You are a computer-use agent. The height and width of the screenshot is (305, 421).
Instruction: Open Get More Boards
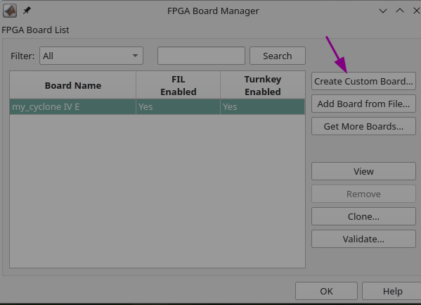(363, 126)
